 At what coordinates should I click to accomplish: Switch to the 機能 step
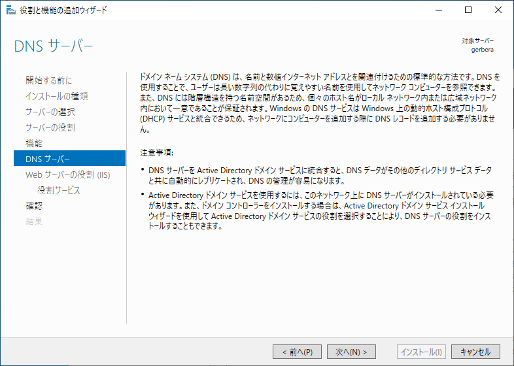click(34, 143)
